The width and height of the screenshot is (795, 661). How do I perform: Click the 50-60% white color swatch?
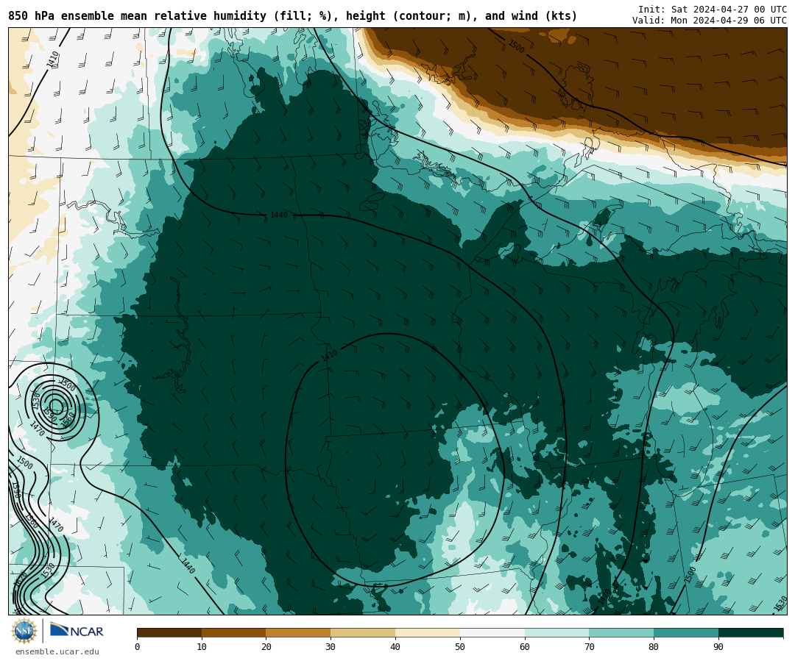(492, 632)
